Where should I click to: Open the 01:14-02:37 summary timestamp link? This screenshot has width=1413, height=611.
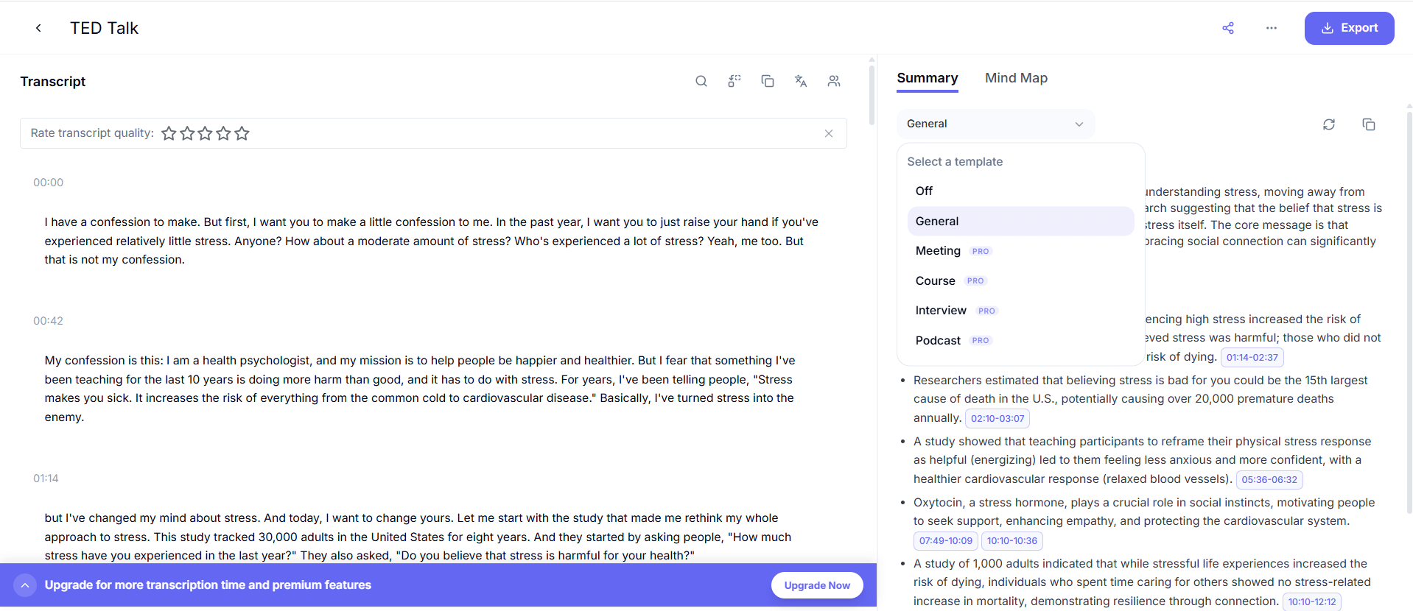1252,357
